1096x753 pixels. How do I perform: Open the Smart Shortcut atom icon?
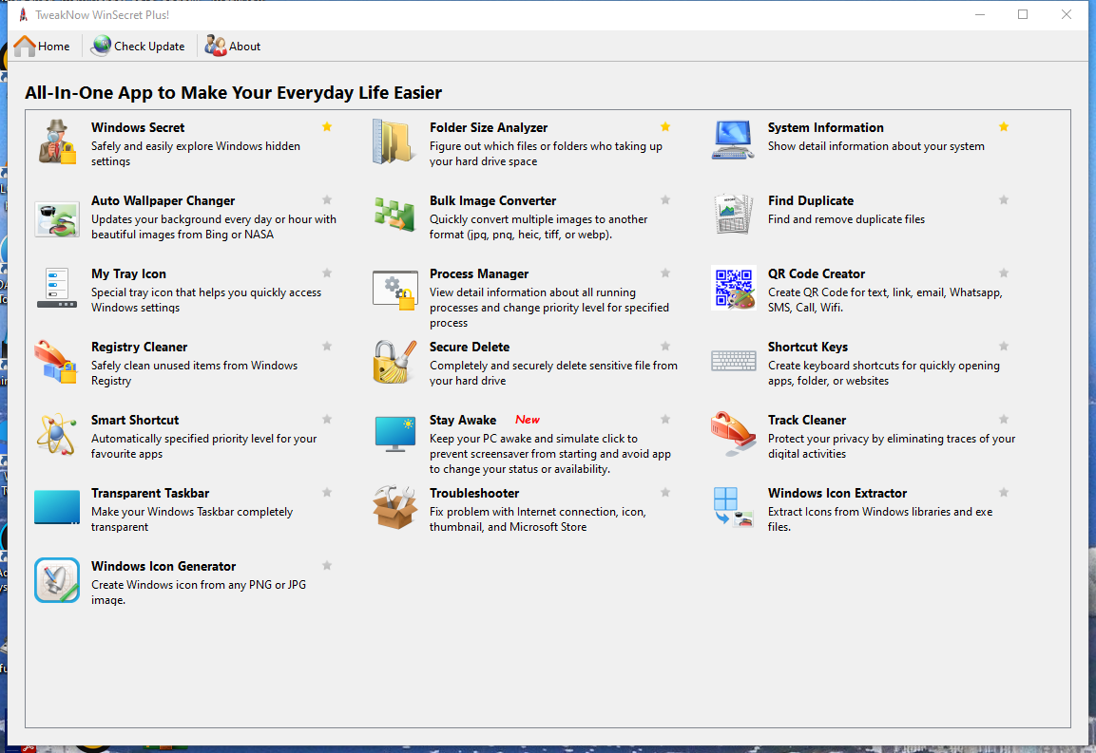point(56,435)
